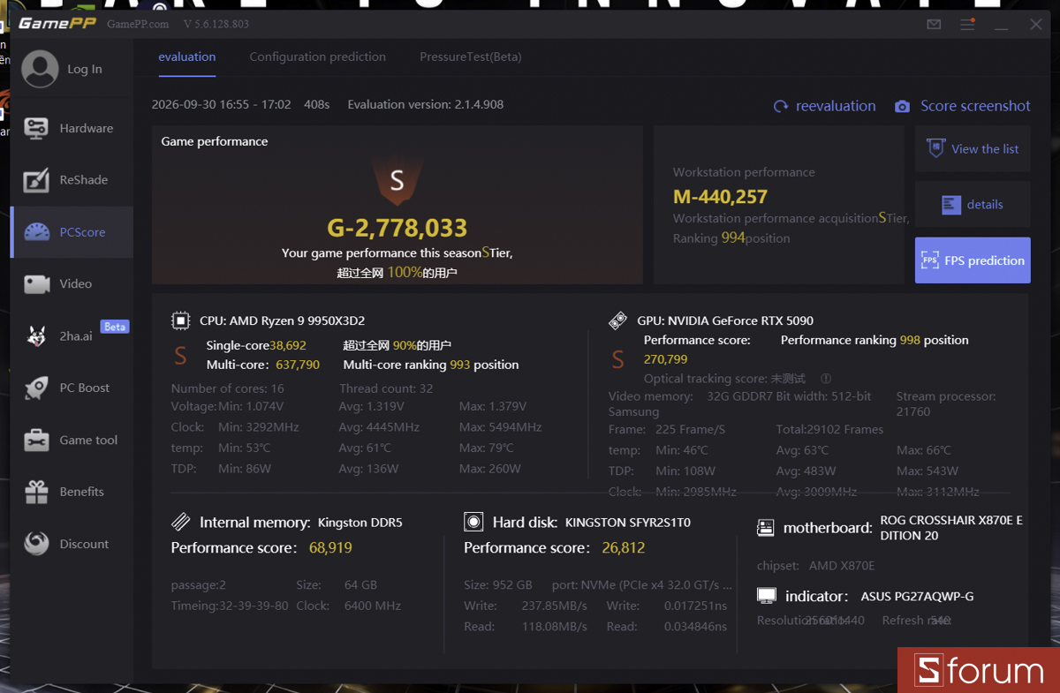Select the PCScore gauge icon
Screen dimensions: 1060x693
click(x=37, y=232)
